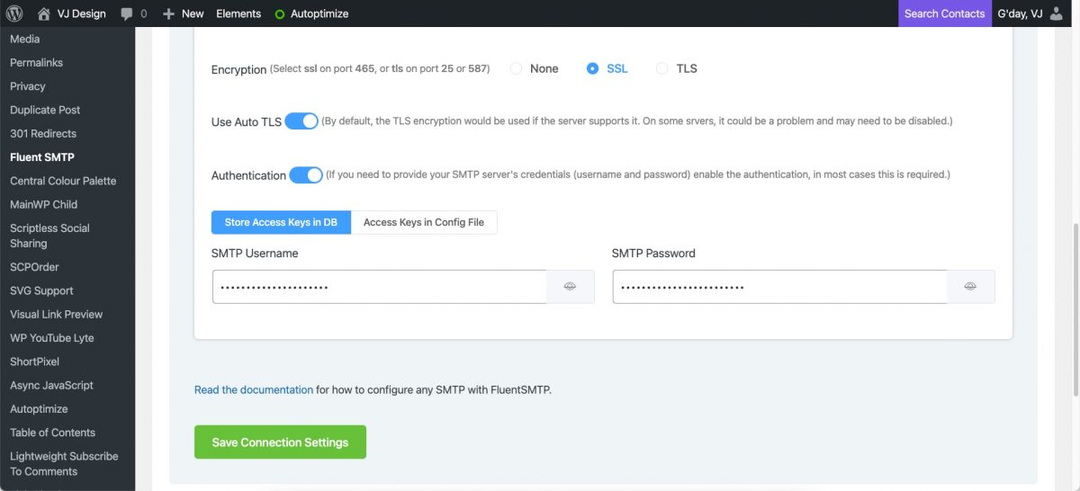Select the None encryption option
Viewport: 1080px width, 491px height.
click(517, 68)
